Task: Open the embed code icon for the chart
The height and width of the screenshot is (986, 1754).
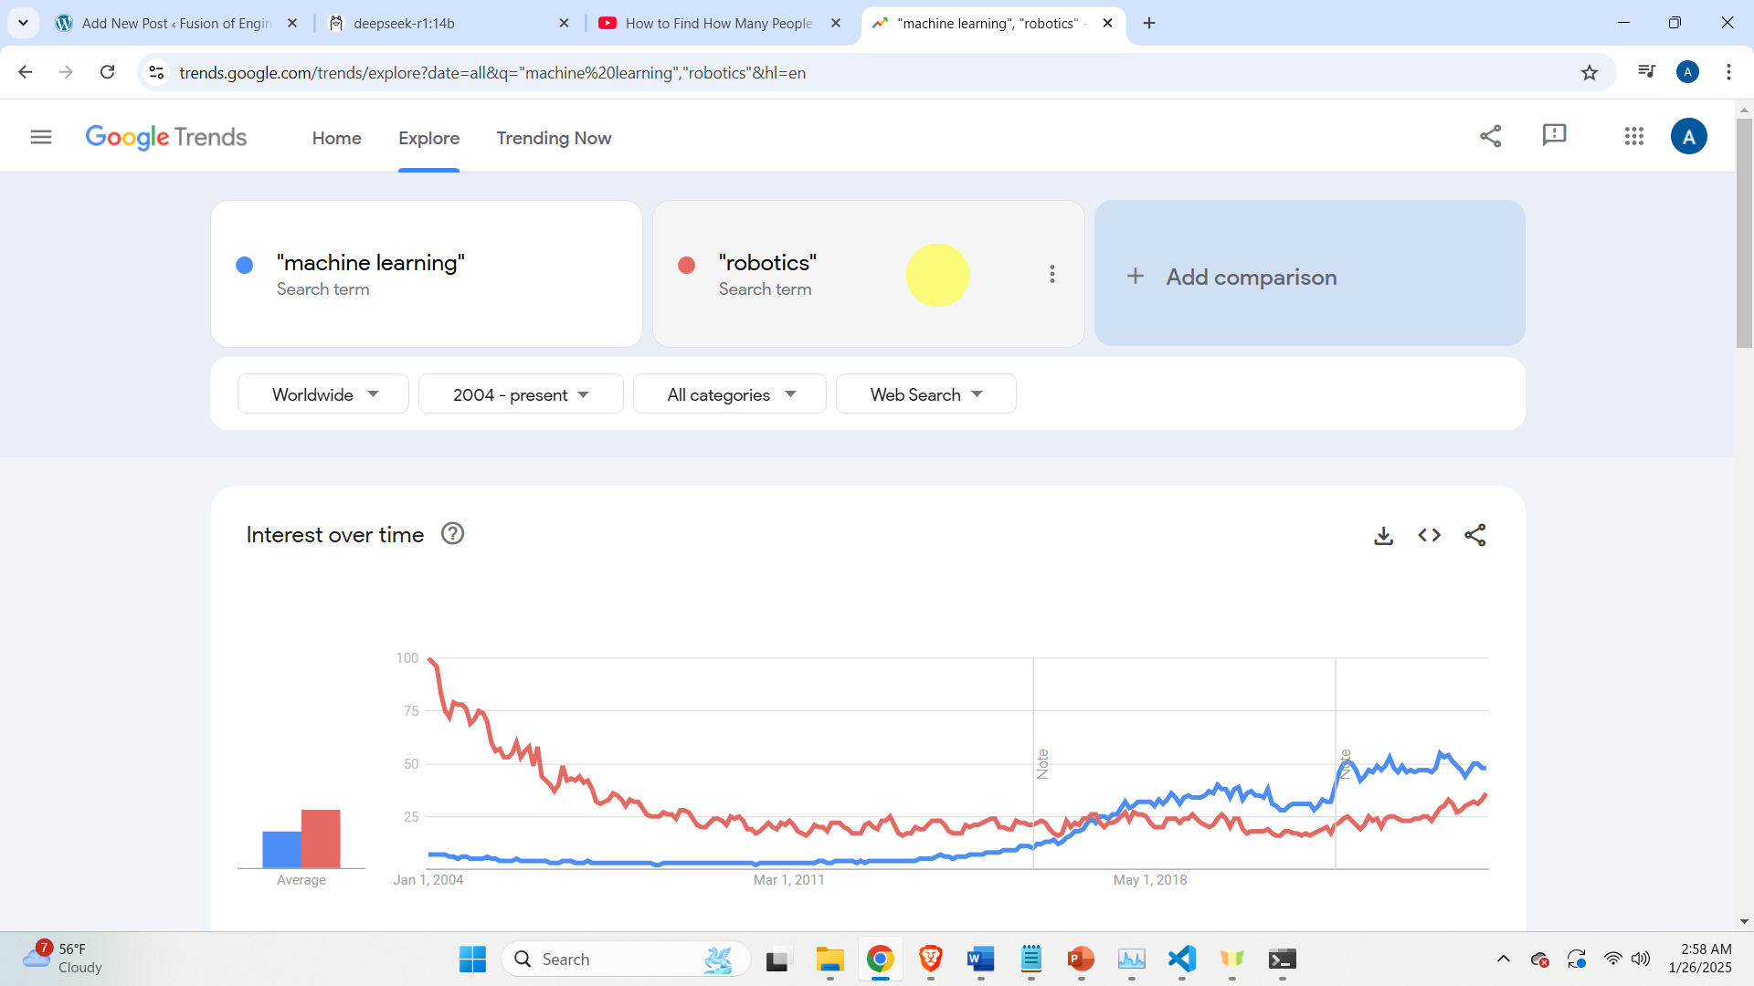Action: [1429, 536]
